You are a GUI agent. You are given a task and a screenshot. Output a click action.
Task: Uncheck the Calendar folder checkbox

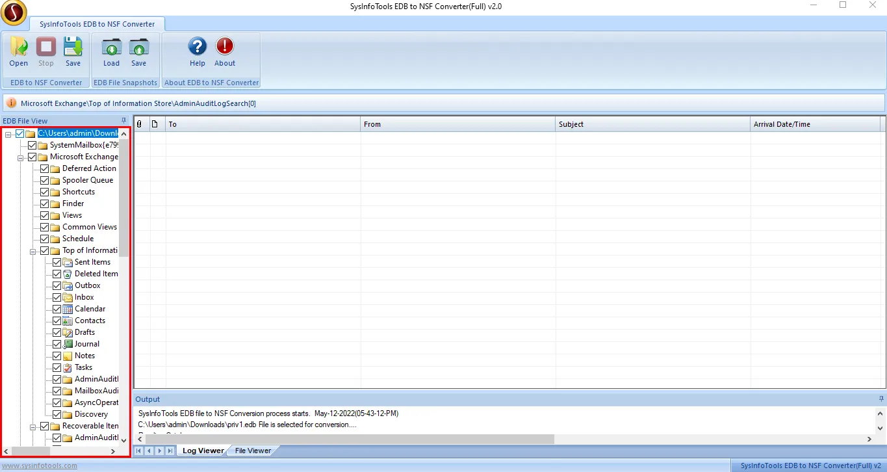[57, 309]
